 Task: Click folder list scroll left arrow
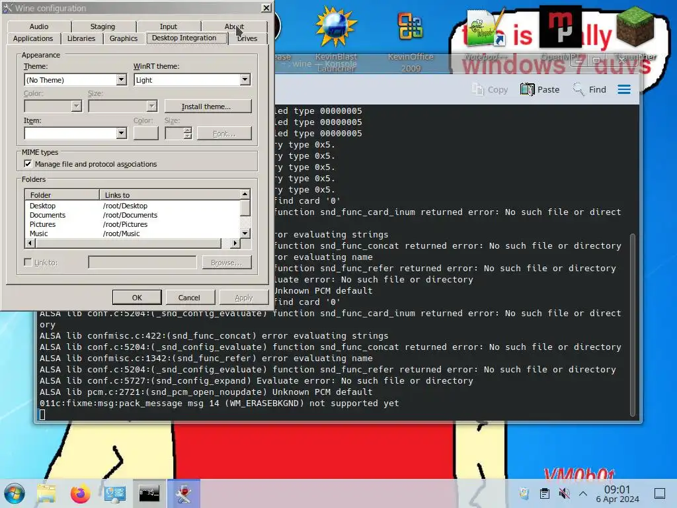click(30, 243)
